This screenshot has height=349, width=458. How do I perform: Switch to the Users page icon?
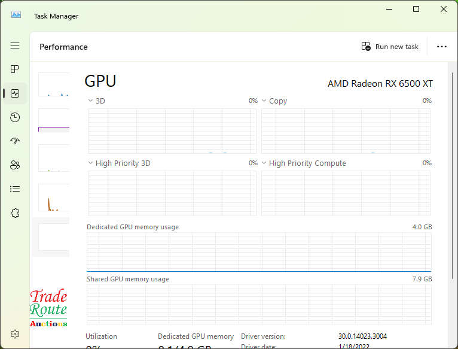coord(15,165)
